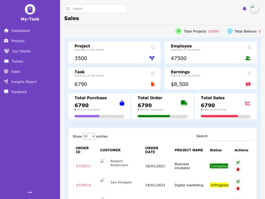Click the $8,500 earnings value
This screenshot has height=199, width=265.
(180, 84)
